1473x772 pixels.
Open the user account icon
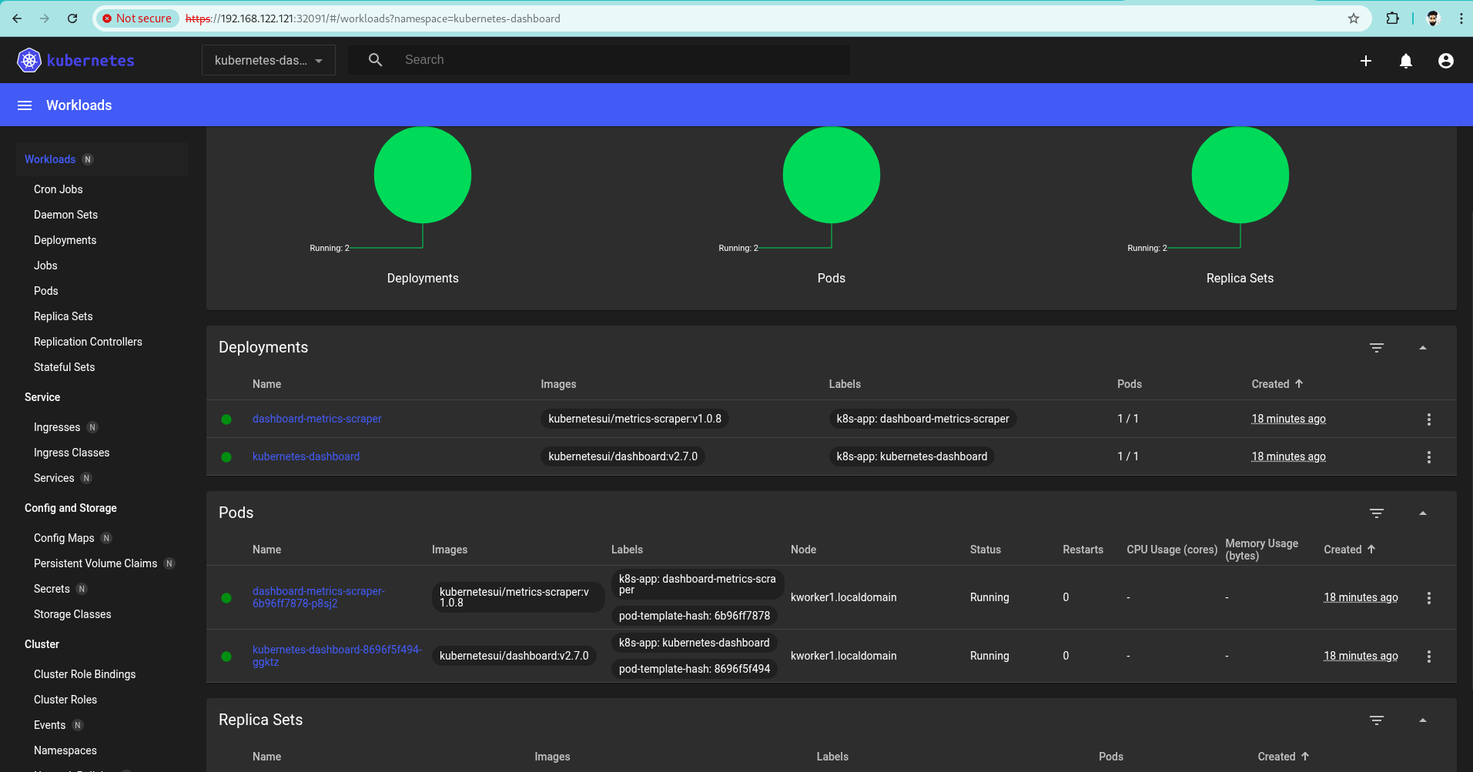click(1445, 61)
